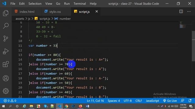
Task: Change end of line sequence CRLF
Action: [139, 101]
